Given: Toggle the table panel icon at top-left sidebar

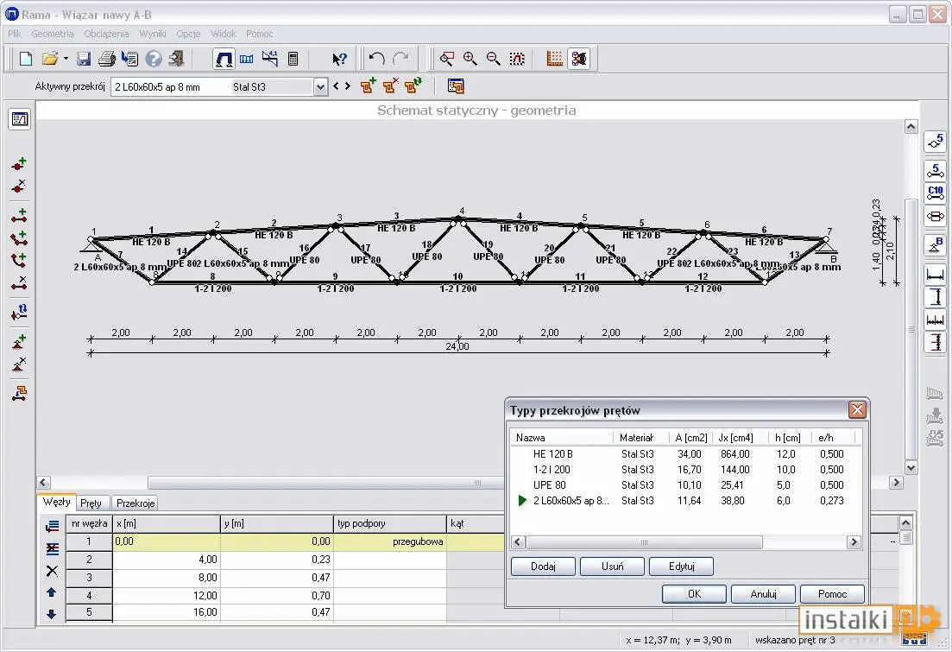Looking at the screenshot, I should (x=20, y=119).
